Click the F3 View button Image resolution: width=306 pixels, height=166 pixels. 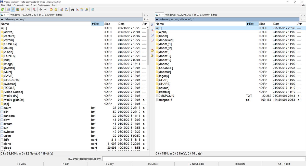click(22, 164)
